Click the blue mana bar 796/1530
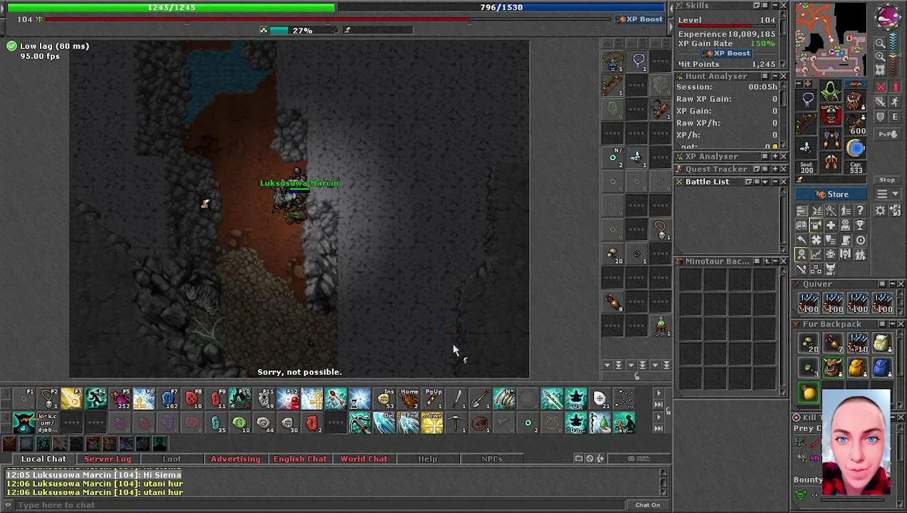The image size is (907, 513). (502, 7)
